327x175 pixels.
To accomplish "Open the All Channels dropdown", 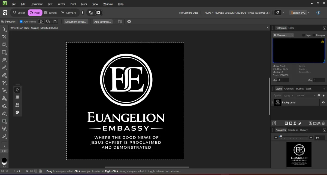I will pos(283,35).
